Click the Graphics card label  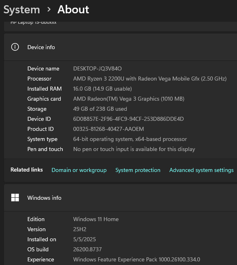44,99
